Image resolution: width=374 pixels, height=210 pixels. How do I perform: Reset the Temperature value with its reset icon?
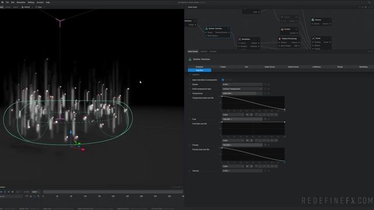(265, 93)
